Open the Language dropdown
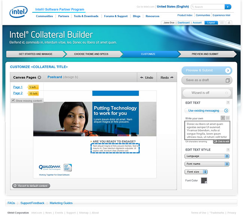Viewport: 243px width, 215px height. [207, 156]
